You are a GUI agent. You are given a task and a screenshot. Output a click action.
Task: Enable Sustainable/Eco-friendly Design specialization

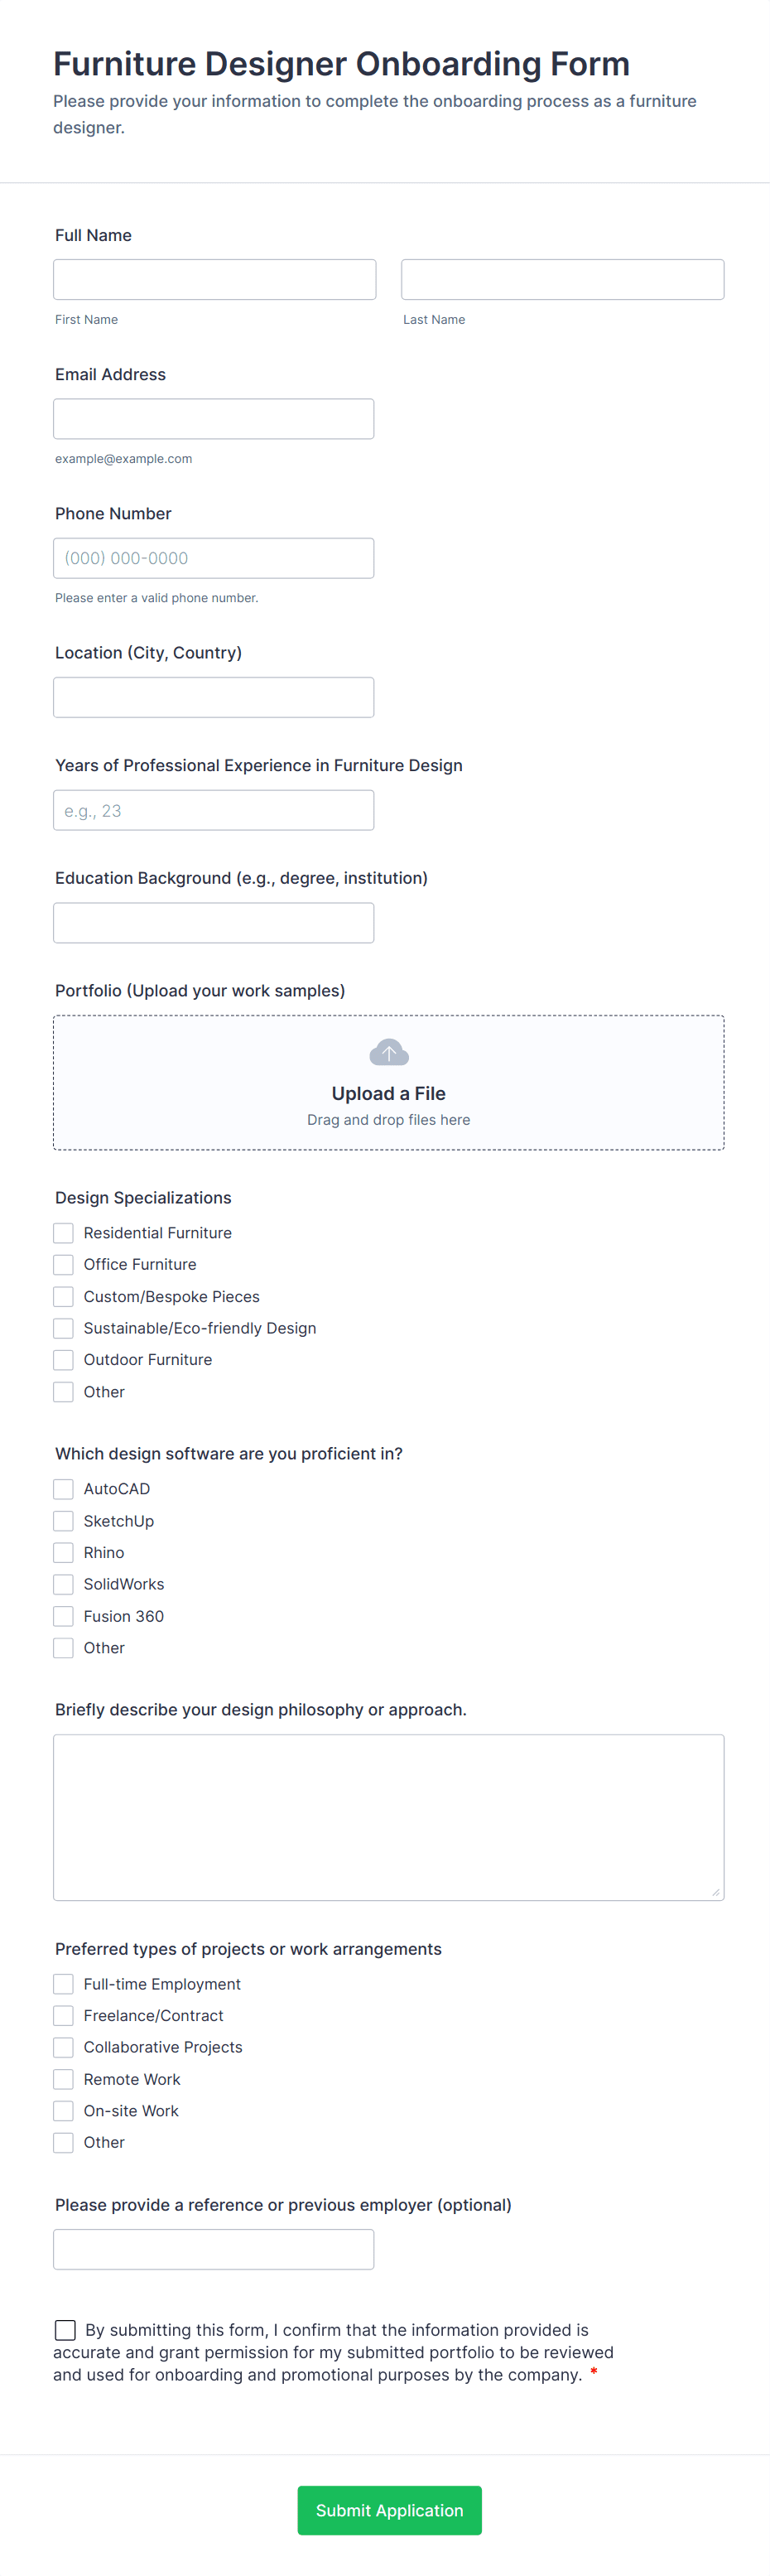tap(64, 1328)
